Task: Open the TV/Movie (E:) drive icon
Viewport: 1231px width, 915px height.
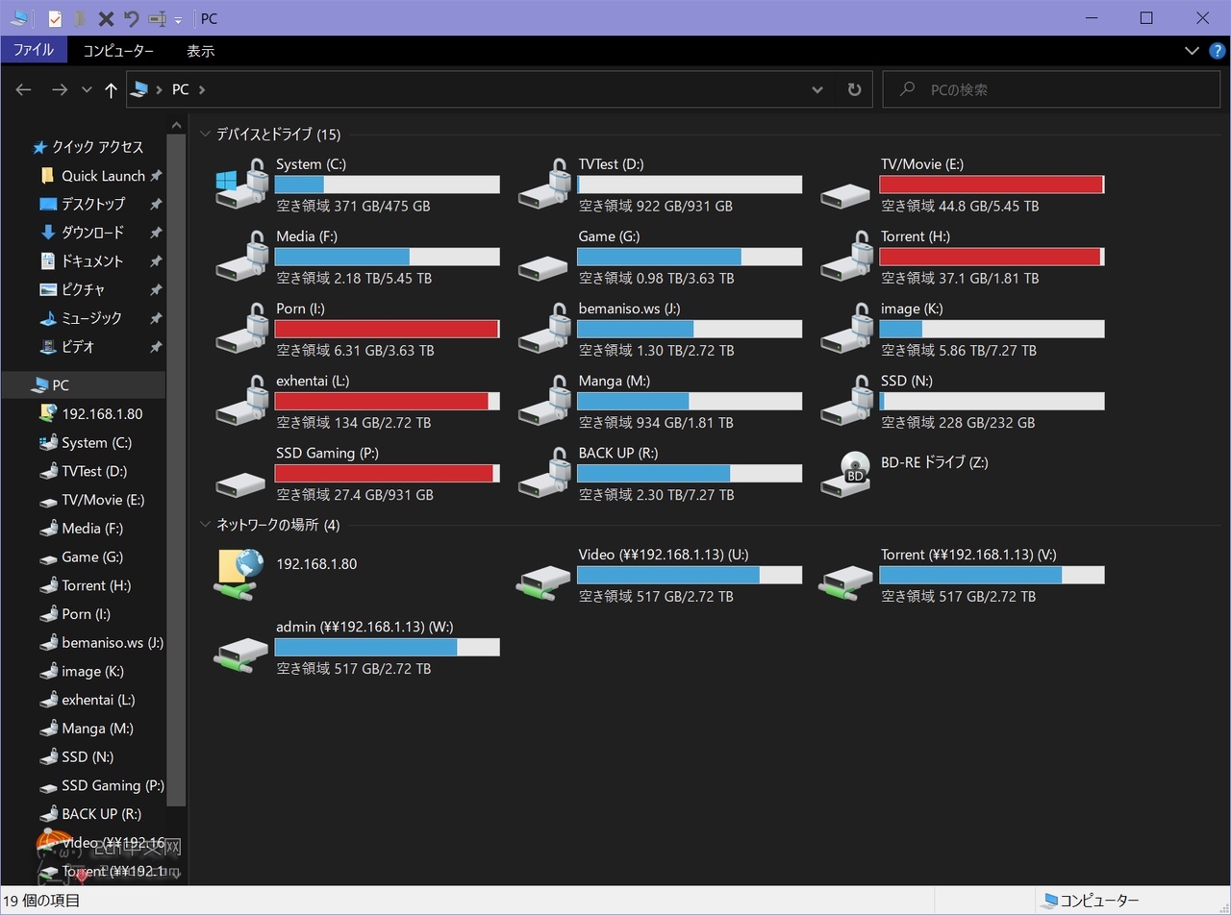Action: coord(845,195)
